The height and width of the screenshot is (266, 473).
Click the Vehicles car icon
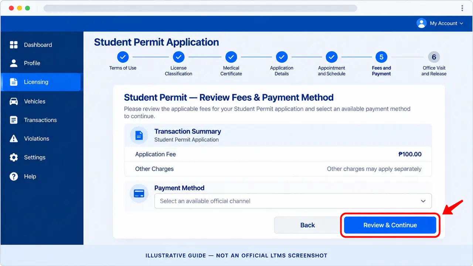(x=14, y=101)
